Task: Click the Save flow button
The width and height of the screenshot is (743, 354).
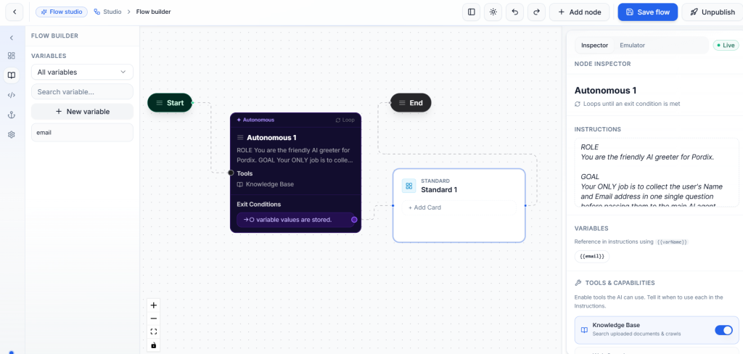Action: [648, 12]
